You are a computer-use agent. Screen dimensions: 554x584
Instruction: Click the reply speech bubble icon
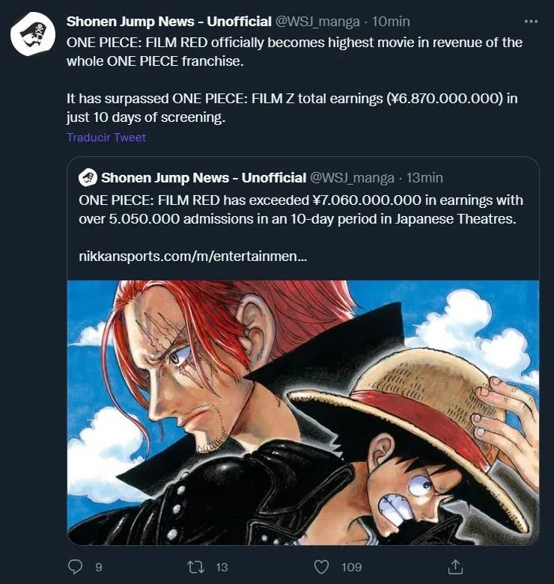coord(76,567)
